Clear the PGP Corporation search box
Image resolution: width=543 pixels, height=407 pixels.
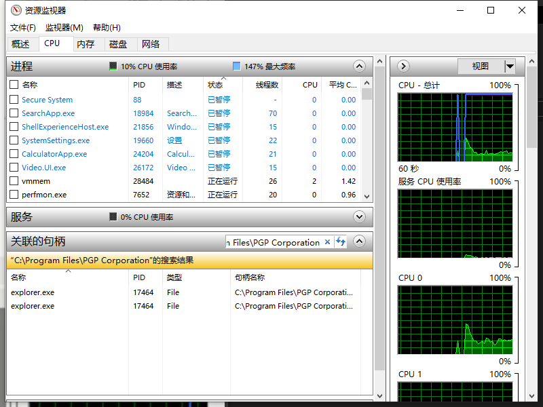tap(328, 242)
